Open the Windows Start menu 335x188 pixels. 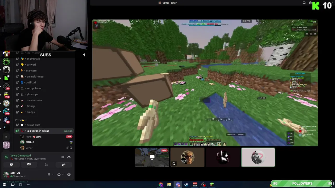pos(4,185)
